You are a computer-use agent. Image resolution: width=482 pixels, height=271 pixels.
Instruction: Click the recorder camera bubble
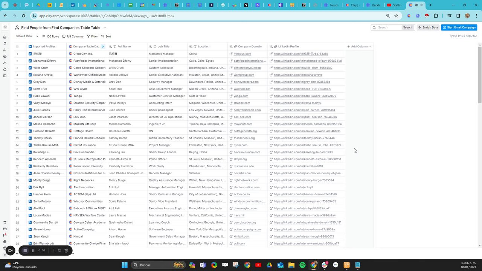pos(10,250)
